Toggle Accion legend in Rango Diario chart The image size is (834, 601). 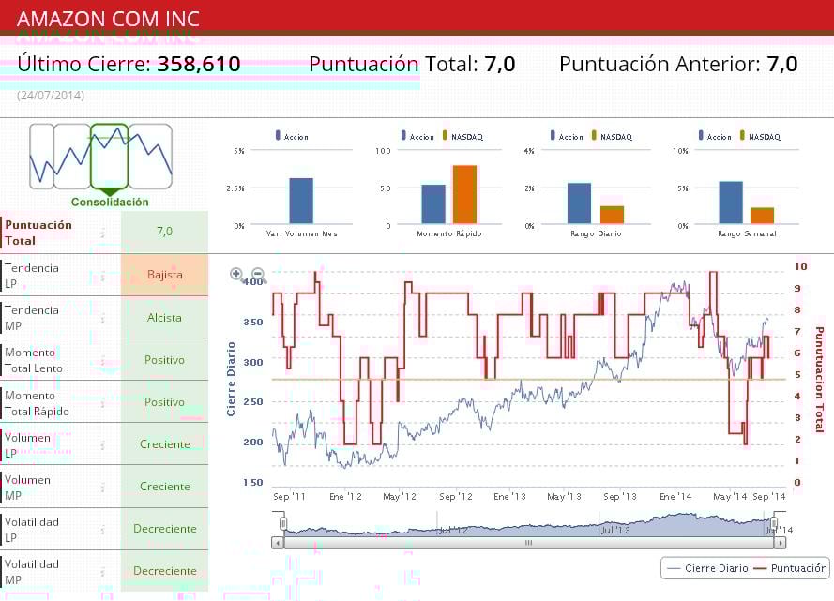pyautogui.click(x=567, y=136)
